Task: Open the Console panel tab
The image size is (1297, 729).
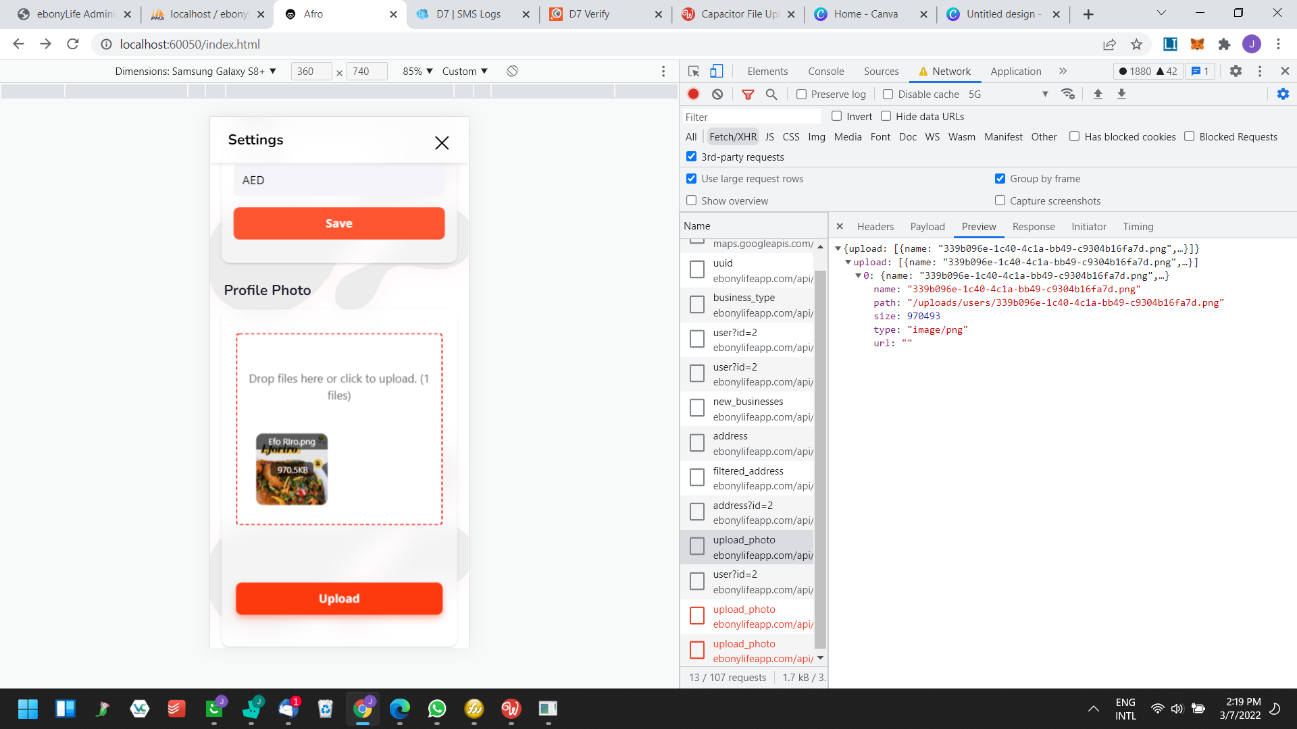Action: point(825,71)
